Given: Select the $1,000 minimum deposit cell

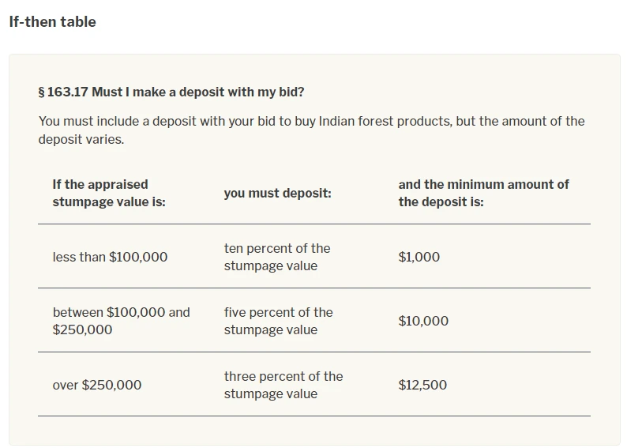Looking at the screenshot, I should 419,257.
